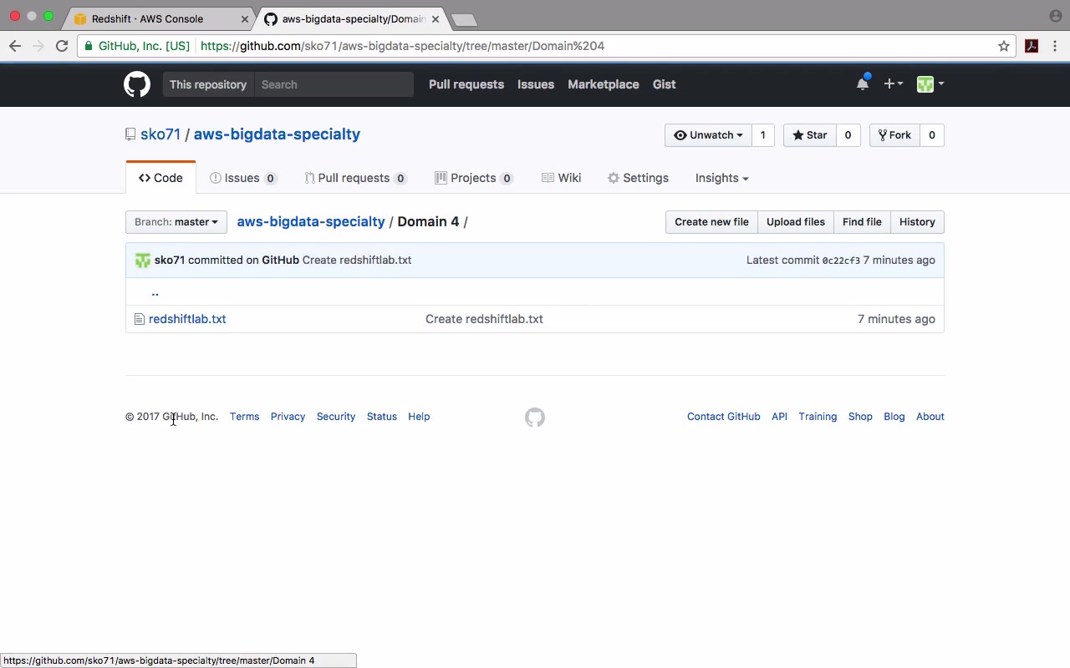Open commit History
The height and width of the screenshot is (668, 1070).
pos(917,222)
